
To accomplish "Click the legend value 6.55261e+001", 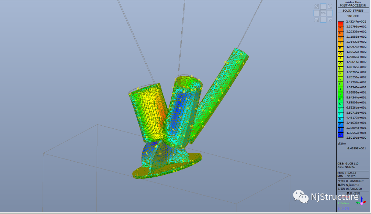I will [x=356, y=108].
